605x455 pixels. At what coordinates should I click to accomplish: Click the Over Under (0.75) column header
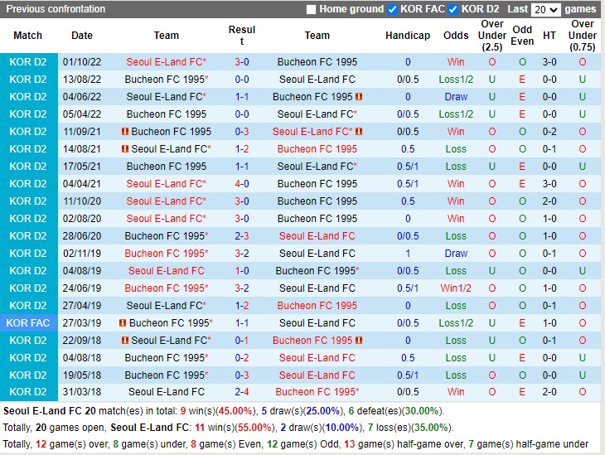(x=583, y=36)
